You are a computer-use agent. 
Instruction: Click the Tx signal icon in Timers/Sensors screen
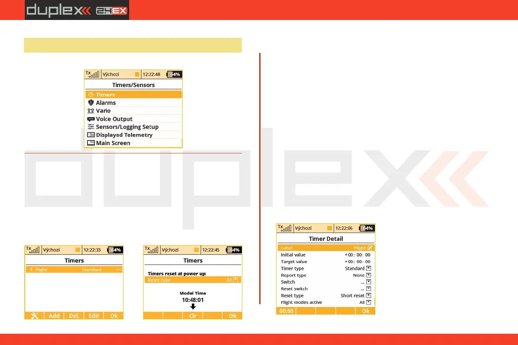click(x=92, y=74)
